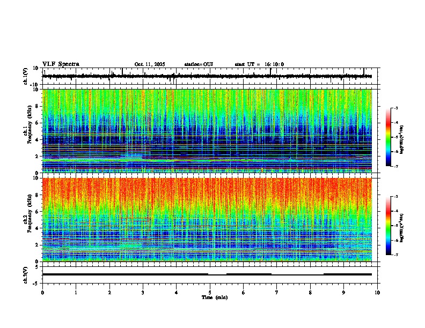Click the ch.2 spectrogram color scale bar

(x=388, y=226)
